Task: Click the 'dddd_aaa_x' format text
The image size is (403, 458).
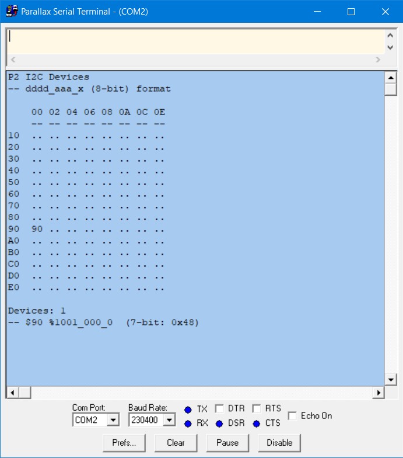Action: (x=55, y=89)
